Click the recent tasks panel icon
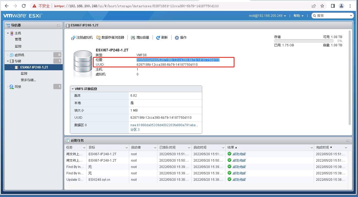This screenshot has height=197, width=358. point(68,141)
